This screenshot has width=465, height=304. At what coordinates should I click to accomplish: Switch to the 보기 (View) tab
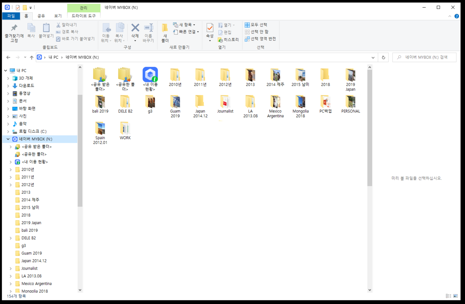[58, 16]
